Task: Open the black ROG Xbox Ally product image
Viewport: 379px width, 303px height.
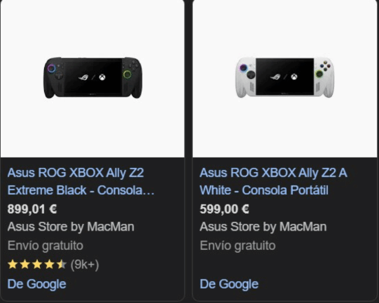Action: point(92,78)
